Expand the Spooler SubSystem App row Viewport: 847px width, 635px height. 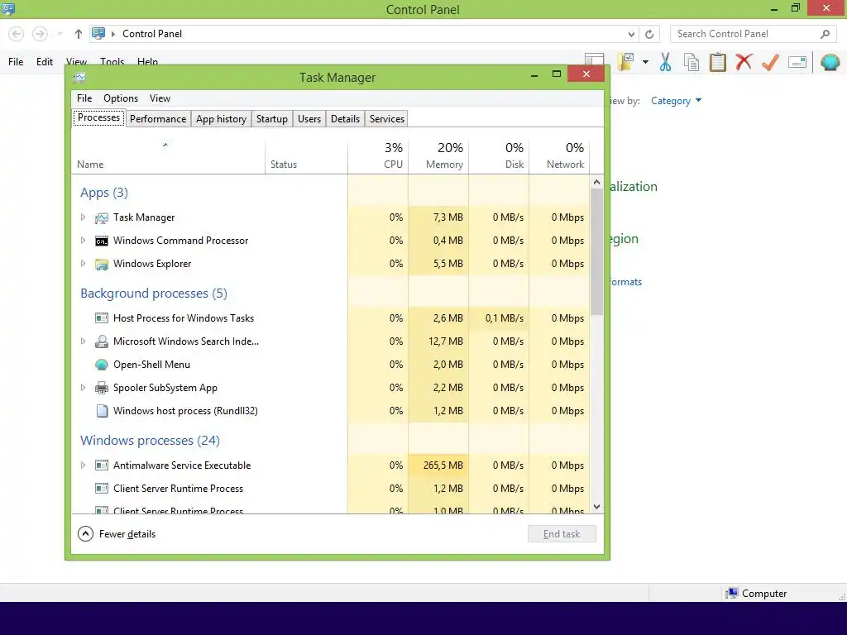point(84,388)
